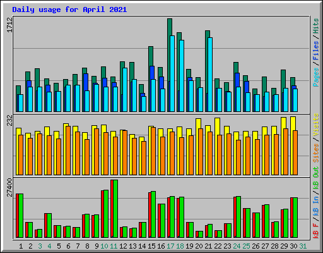Click the 'kB Out' legend label
Viewport: 323px width, 253px height.
[316, 178]
